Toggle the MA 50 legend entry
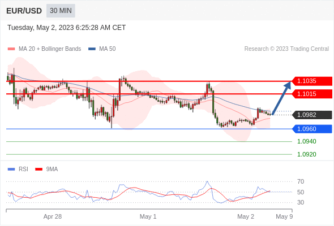 click(102, 49)
